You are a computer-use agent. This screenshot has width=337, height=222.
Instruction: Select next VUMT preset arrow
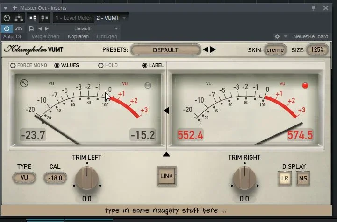(x=213, y=50)
